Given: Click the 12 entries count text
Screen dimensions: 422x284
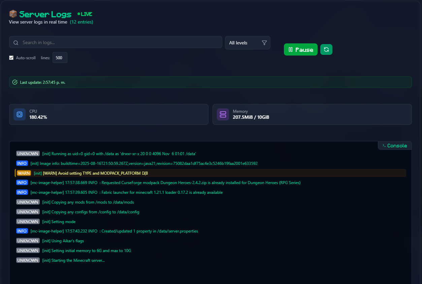Looking at the screenshot, I should (x=82, y=22).
